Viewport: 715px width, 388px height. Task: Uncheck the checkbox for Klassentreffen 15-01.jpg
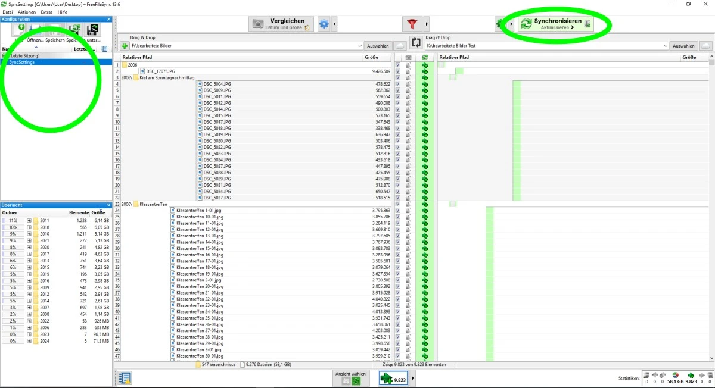(x=398, y=248)
